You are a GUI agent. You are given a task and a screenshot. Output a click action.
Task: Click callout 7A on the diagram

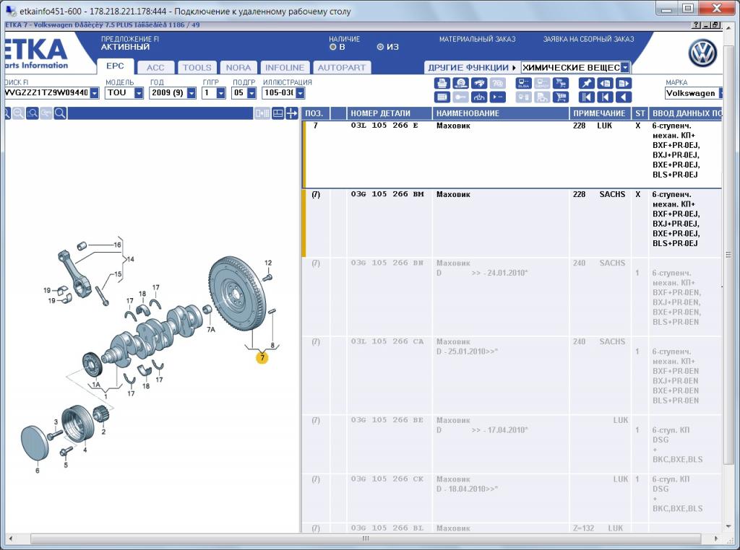click(211, 329)
